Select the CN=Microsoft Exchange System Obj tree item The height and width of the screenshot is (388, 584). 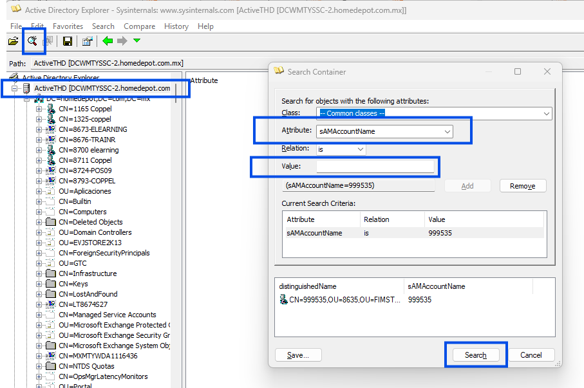pyautogui.click(x=115, y=346)
